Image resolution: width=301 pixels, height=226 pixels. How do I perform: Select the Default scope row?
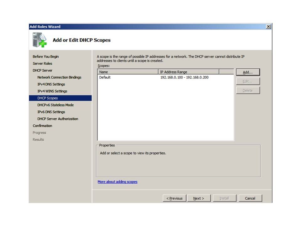point(166,77)
